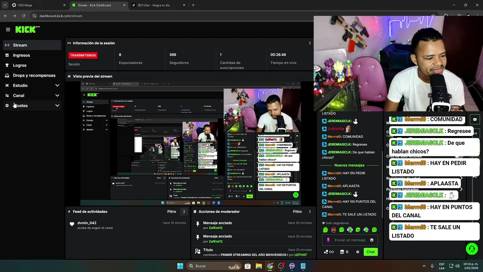Open the volume control in system tray
483x272 pixels.
pyautogui.click(x=457, y=266)
